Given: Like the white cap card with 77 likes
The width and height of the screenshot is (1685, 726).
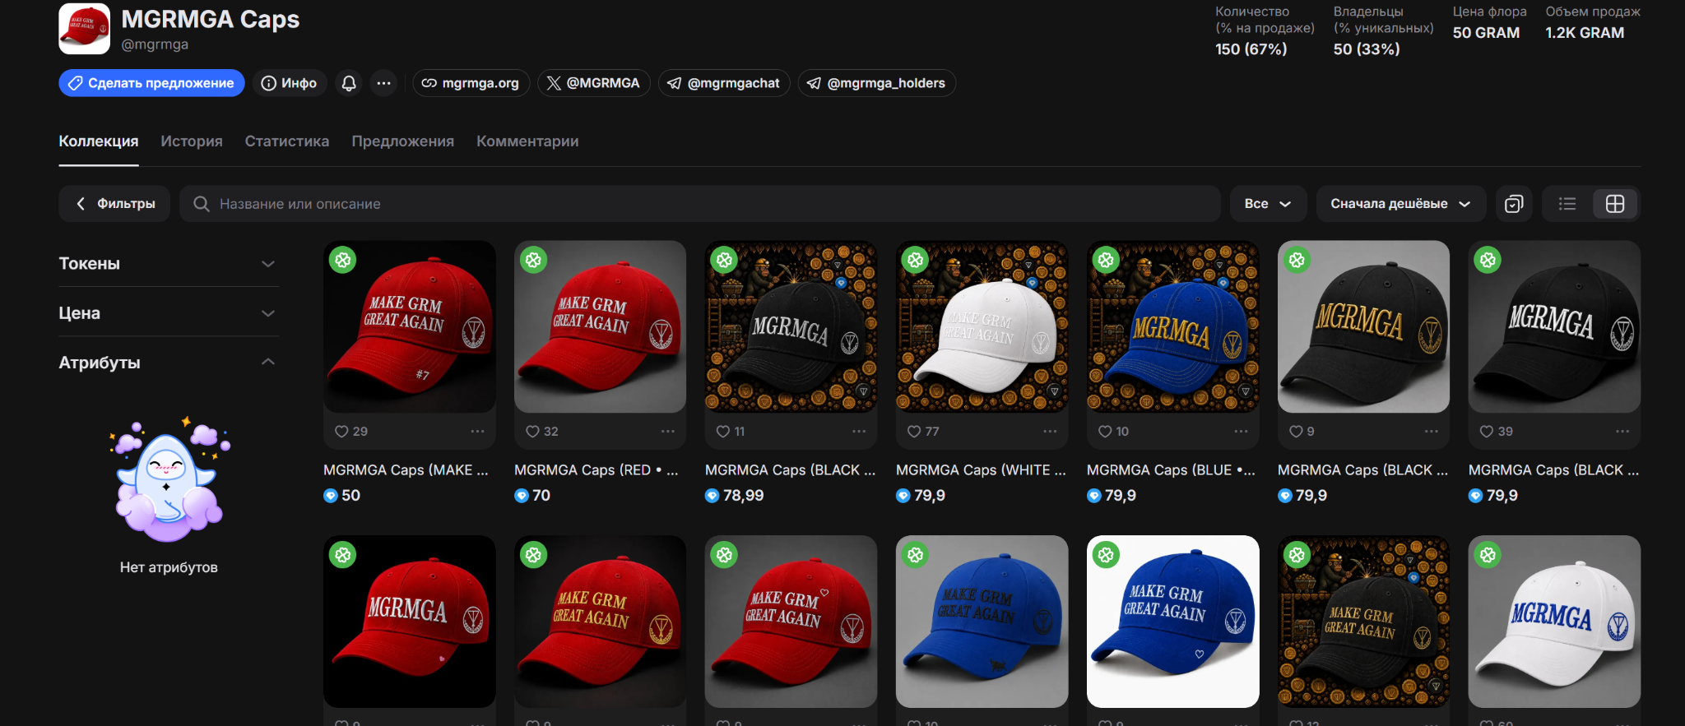Looking at the screenshot, I should click(914, 432).
